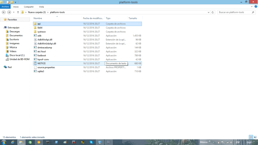Select the systrace folder name
The height and width of the screenshot is (145, 258).
(x=42, y=32)
